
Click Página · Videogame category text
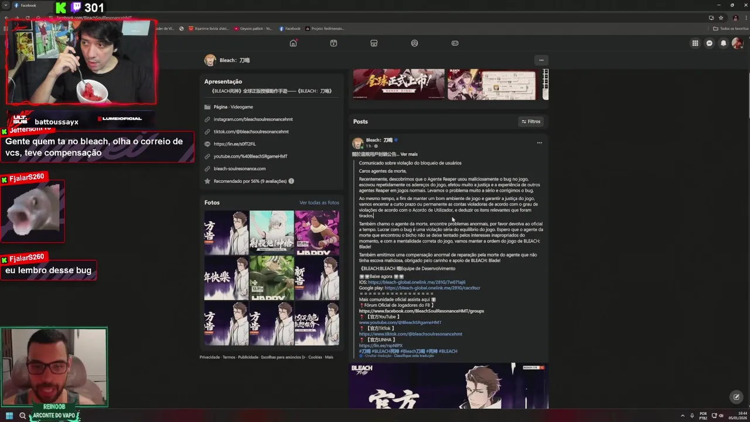[233, 107]
